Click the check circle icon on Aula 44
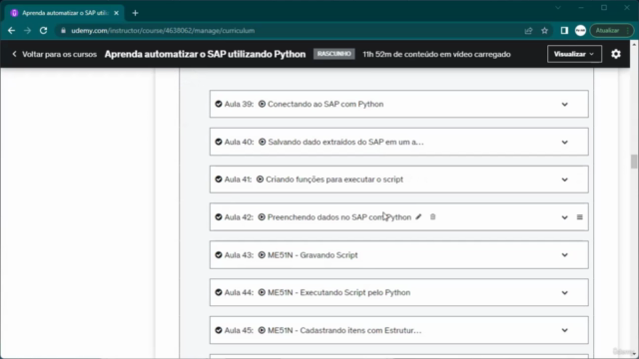 click(x=219, y=292)
